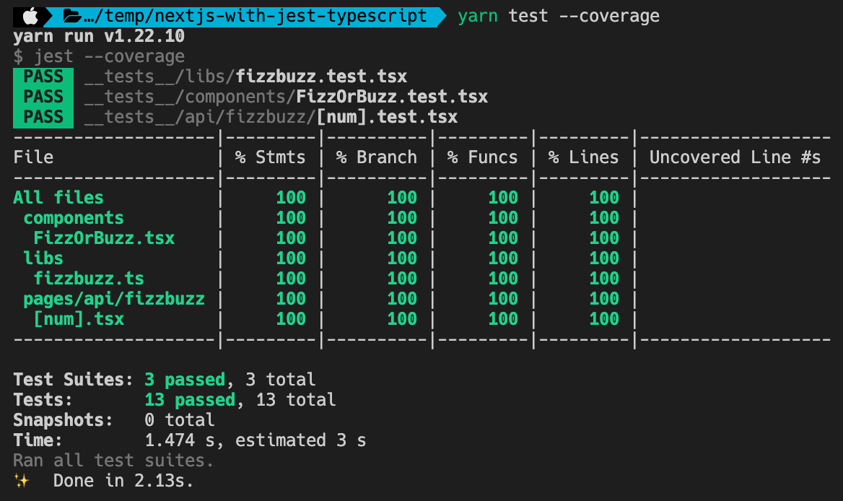Click the '1.474 s, estimated 3 s' value

point(255,441)
